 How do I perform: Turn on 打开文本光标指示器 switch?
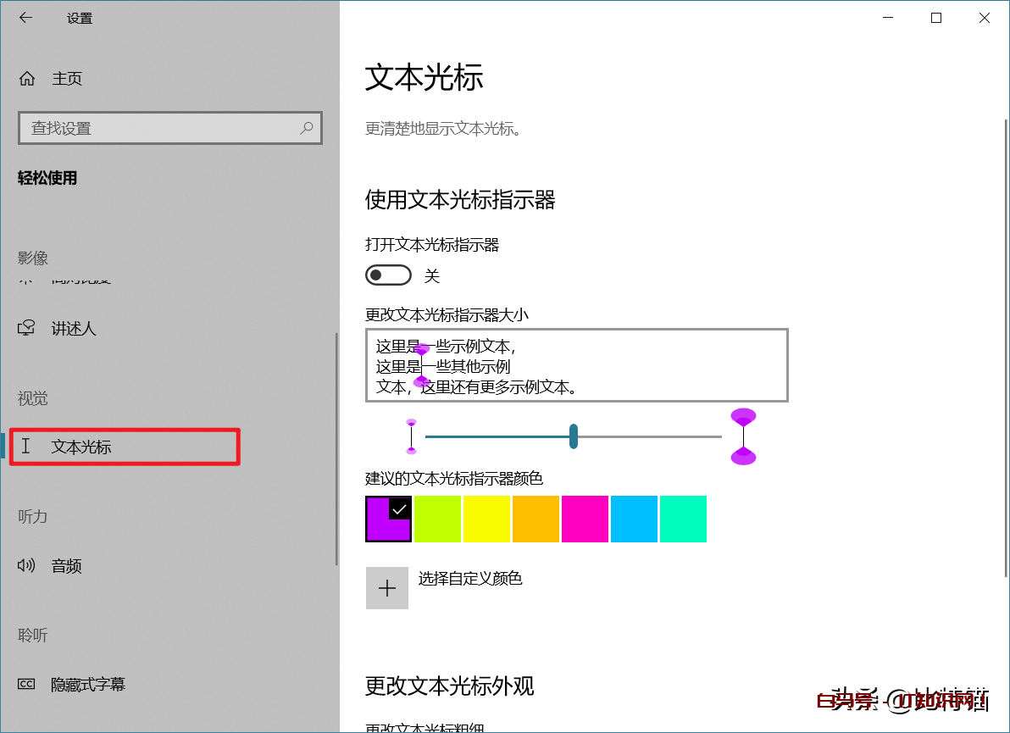(x=388, y=275)
